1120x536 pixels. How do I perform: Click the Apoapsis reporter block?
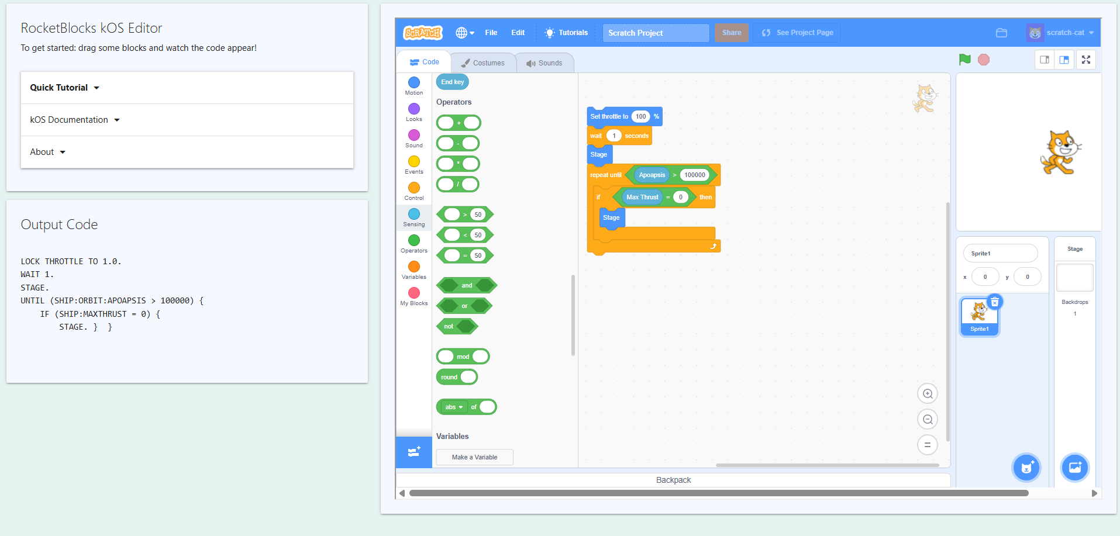(652, 175)
